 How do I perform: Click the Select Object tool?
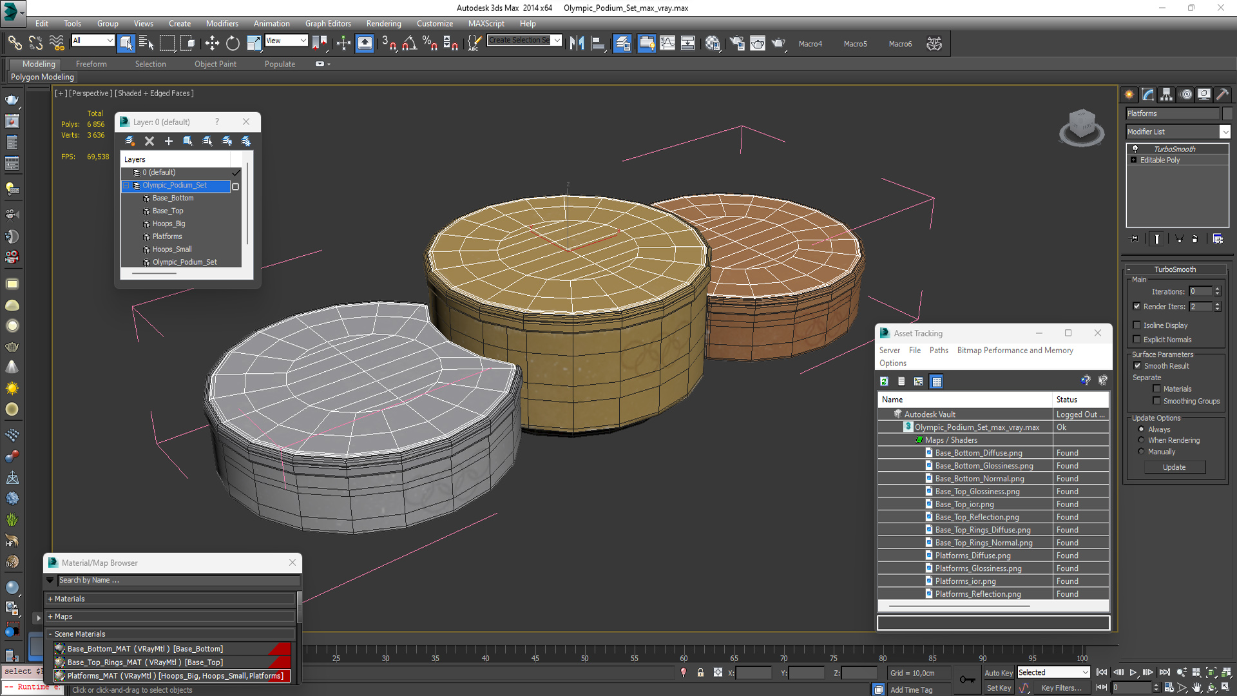(126, 43)
